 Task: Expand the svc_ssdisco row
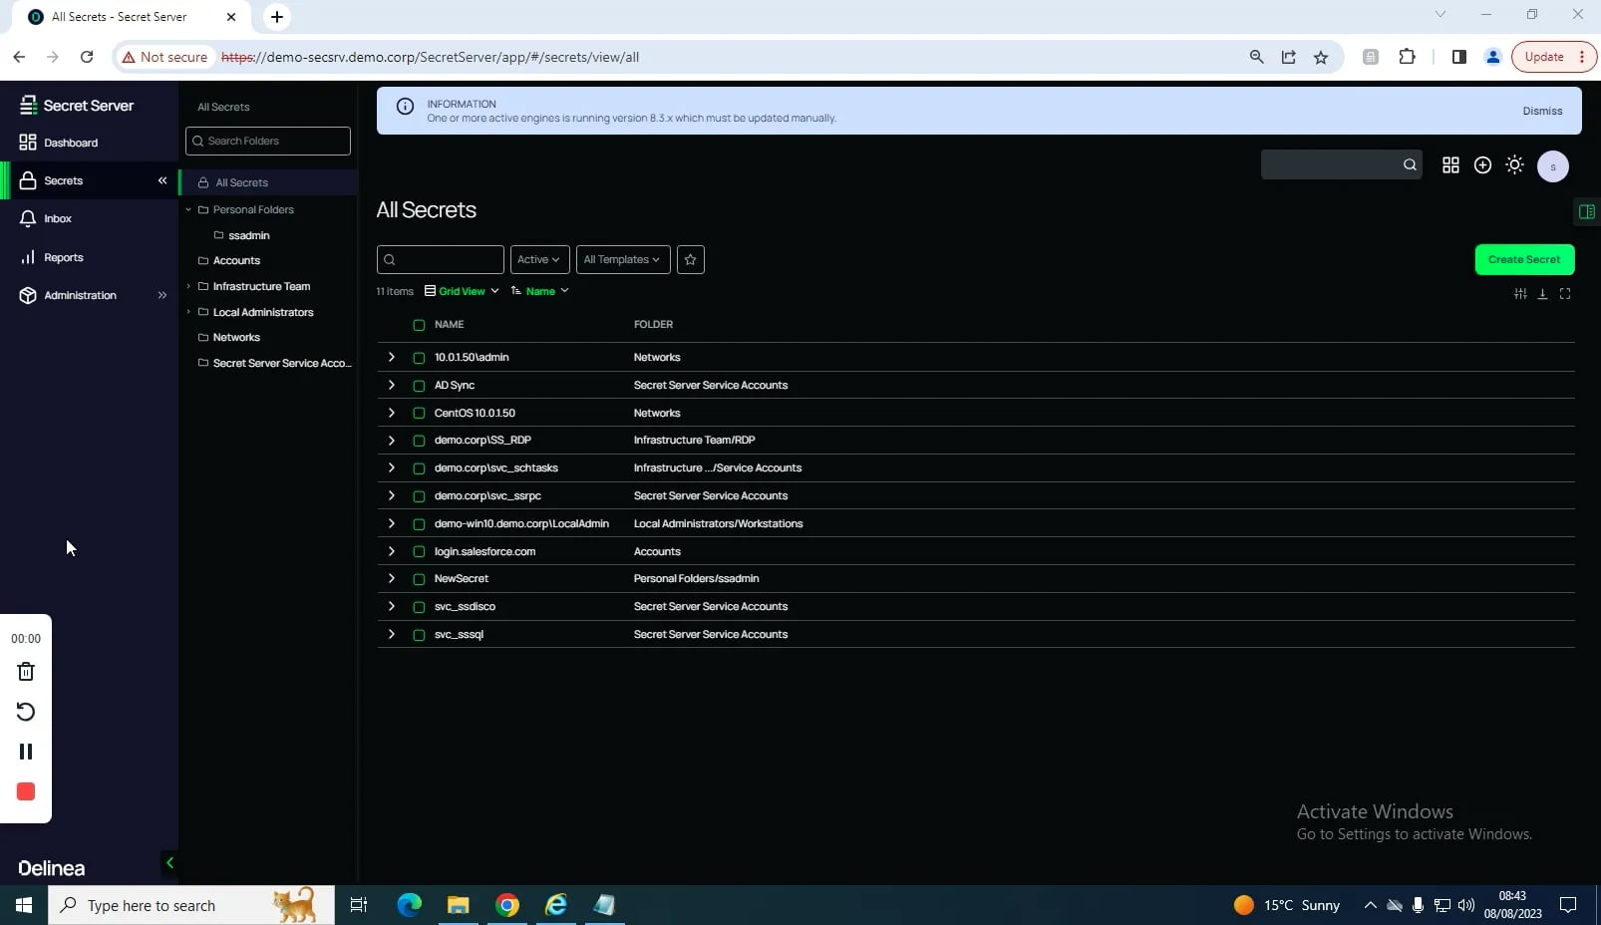pos(391,606)
